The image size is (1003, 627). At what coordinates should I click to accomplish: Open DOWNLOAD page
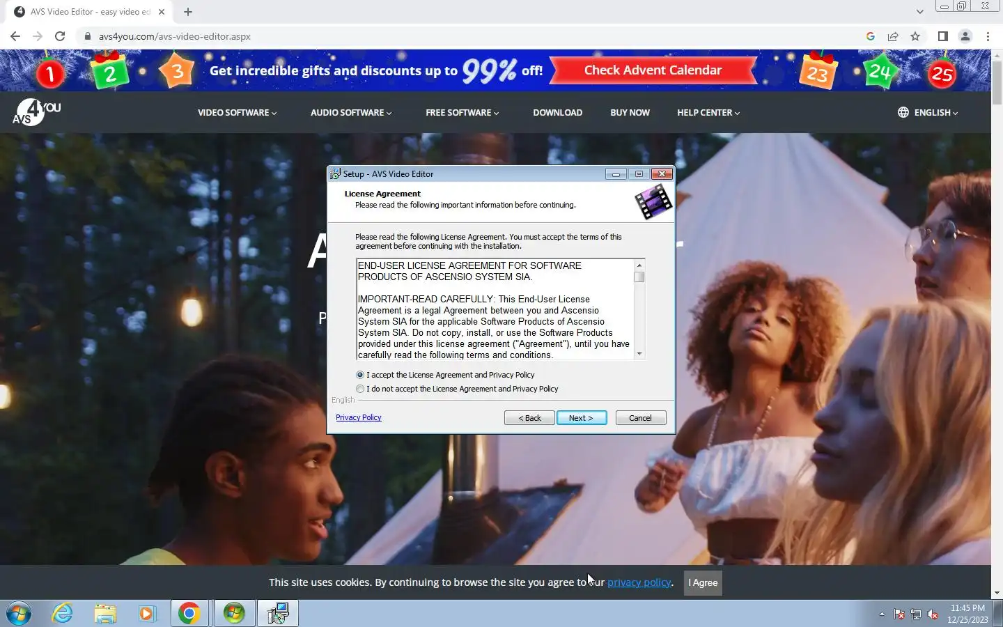point(557,112)
